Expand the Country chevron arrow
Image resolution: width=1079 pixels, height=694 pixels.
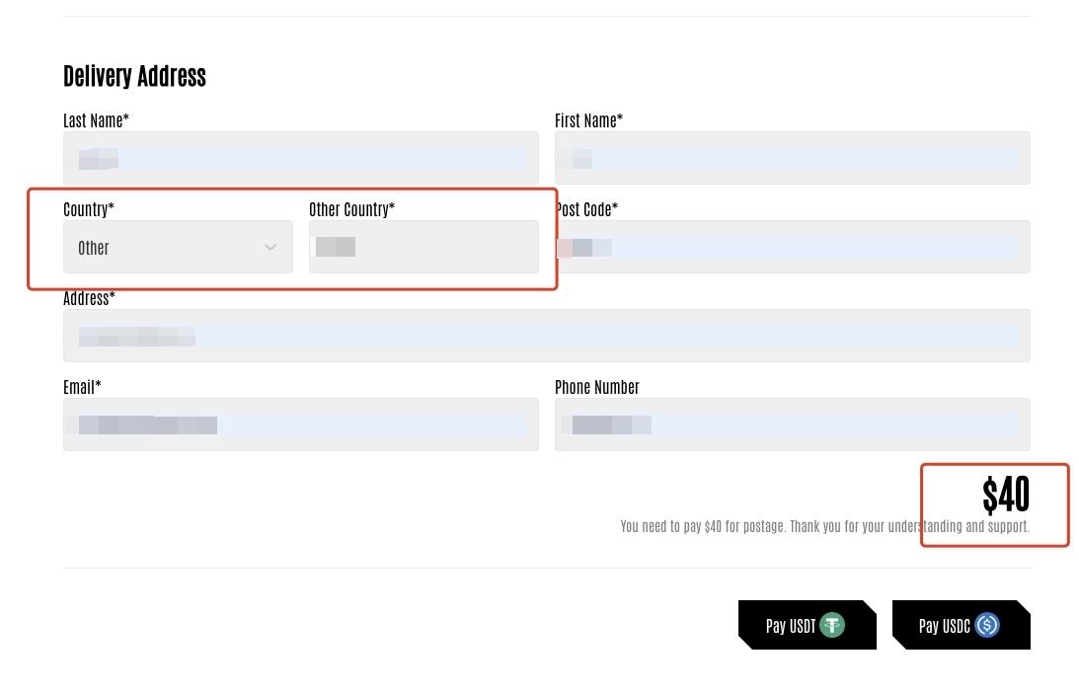point(270,248)
